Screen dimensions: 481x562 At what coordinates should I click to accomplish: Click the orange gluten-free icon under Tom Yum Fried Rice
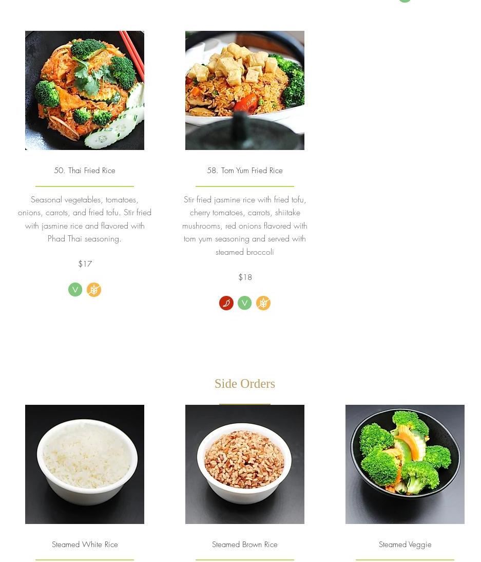pyautogui.click(x=263, y=303)
